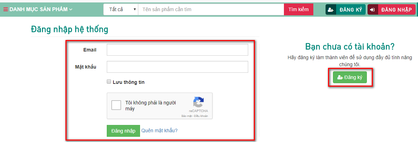Screen dimensions: 418x142
Task: Click the Tôi không phải là người máy text
Action: tap(151, 105)
